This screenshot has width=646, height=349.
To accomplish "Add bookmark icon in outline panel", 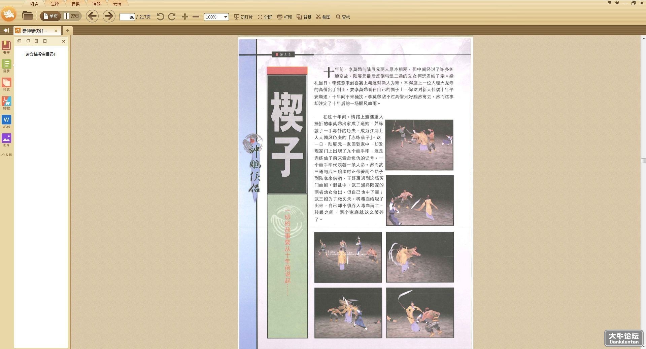I will (x=36, y=41).
